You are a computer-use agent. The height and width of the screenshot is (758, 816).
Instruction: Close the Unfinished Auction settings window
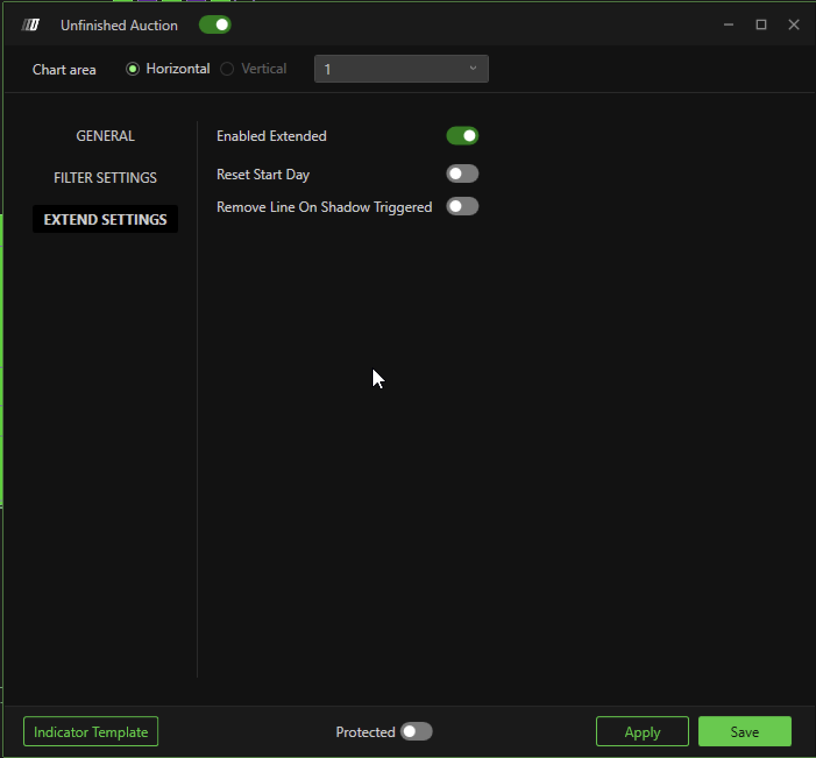[x=793, y=25]
